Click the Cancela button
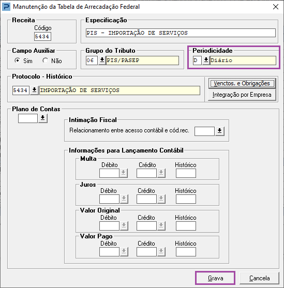 259,278
